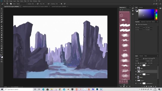
Task: Select the Gradient tool
Action: (2, 33)
